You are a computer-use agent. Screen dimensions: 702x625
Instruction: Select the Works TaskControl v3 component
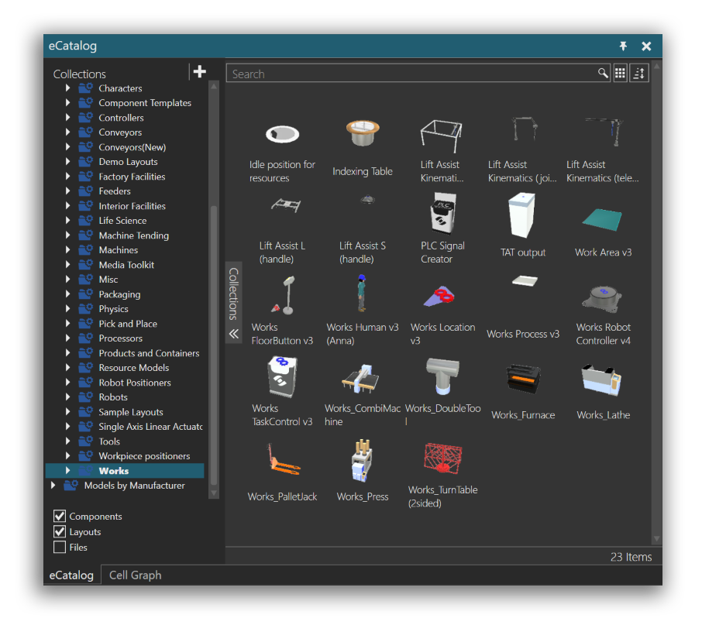[x=282, y=392]
